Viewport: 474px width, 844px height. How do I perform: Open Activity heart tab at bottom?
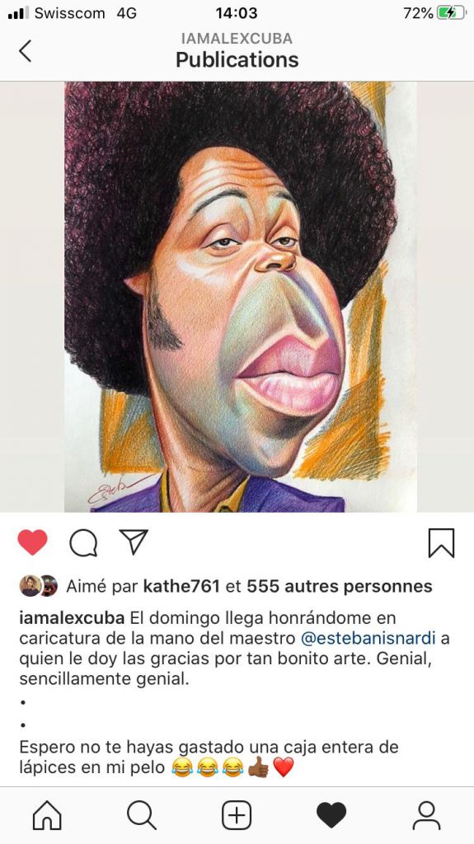[331, 815]
